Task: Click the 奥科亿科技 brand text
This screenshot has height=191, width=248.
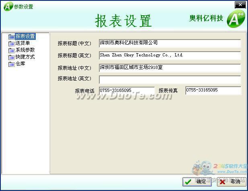Action: pyautogui.click(x=206, y=18)
